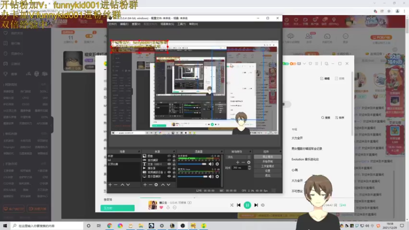Image resolution: width=409 pixels, height=230 pixels.
Task: Open OBS File menu
Action: pyautogui.click(x=112, y=24)
